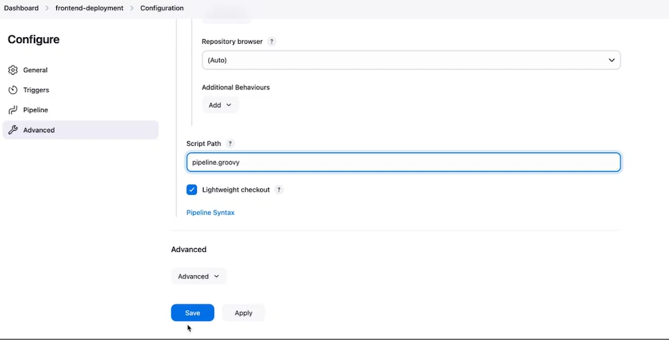Save the pipeline configuration
The image size is (669, 340).
point(192,313)
